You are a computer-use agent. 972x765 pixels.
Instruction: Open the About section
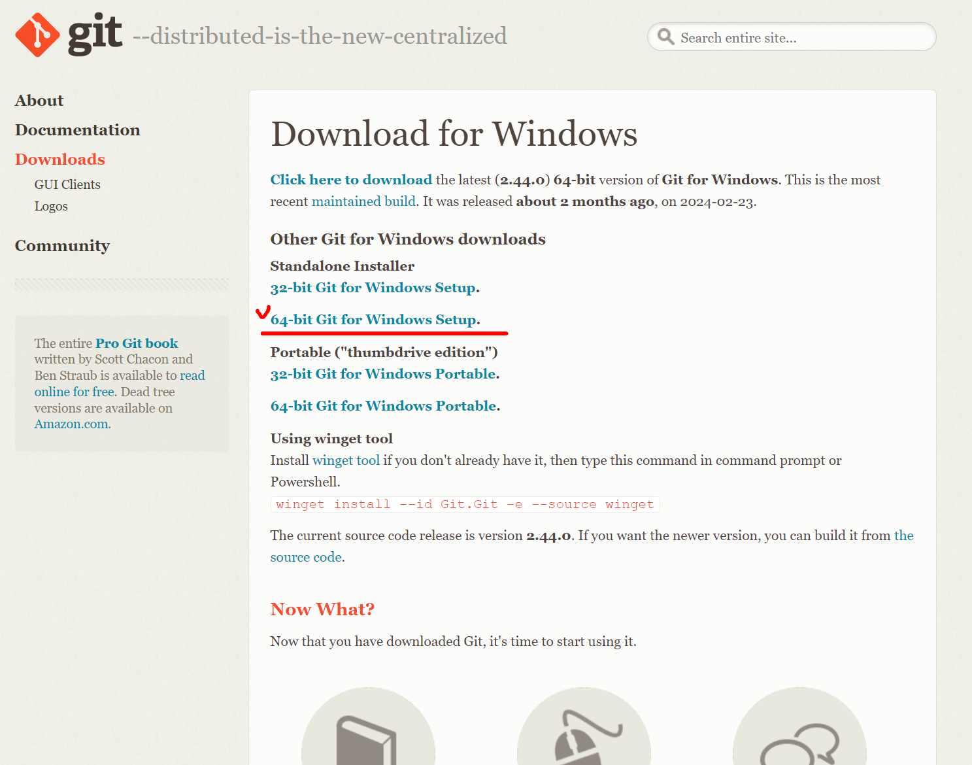39,101
